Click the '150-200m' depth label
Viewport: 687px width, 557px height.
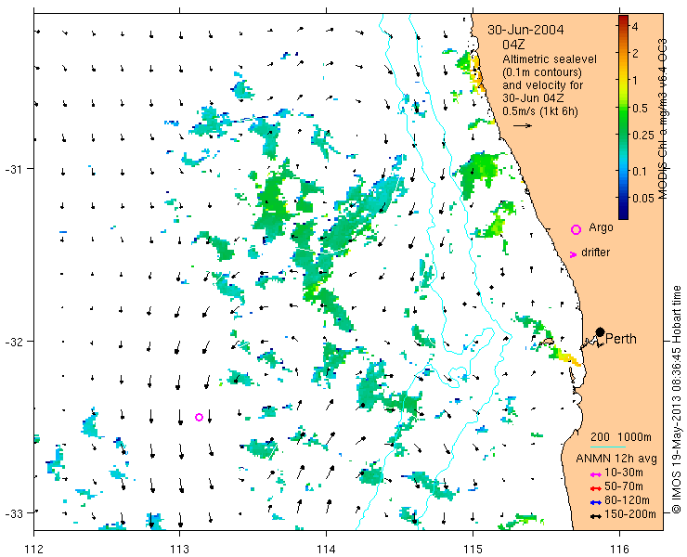click(x=629, y=514)
